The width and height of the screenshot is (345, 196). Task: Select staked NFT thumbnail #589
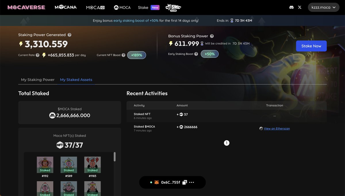click(69, 165)
